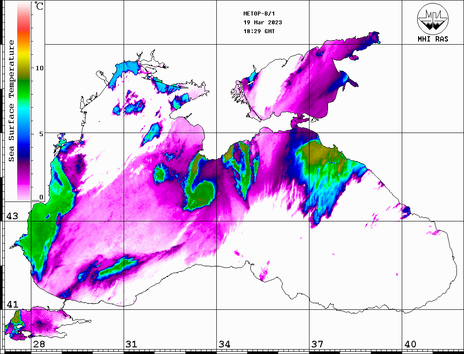Click the temperature color scale bar
This screenshot has width=464, height=354.
click(24, 102)
